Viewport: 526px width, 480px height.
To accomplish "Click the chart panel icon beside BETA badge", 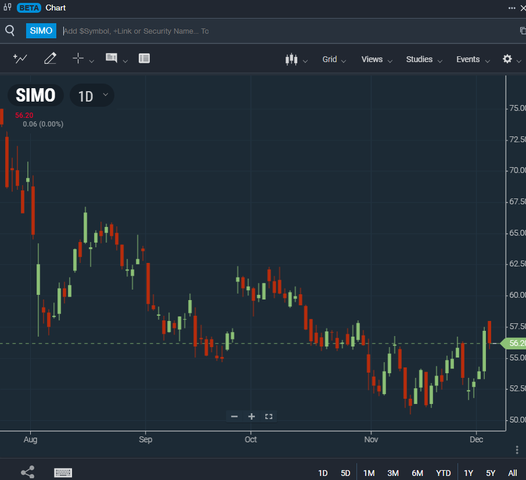I will point(8,8).
